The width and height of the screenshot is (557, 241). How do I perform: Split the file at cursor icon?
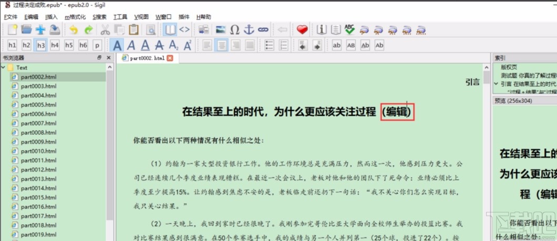click(x=203, y=30)
